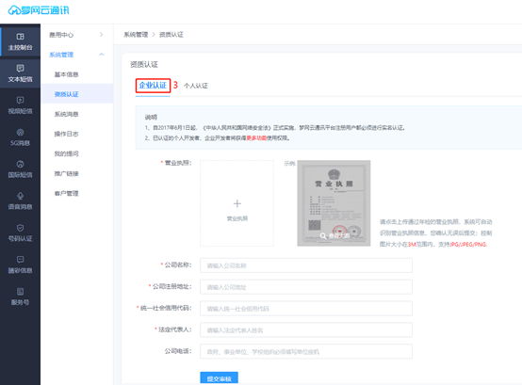This screenshot has width=522, height=385.
Task: Open 基本信息 in the submenu
Action: (66, 74)
